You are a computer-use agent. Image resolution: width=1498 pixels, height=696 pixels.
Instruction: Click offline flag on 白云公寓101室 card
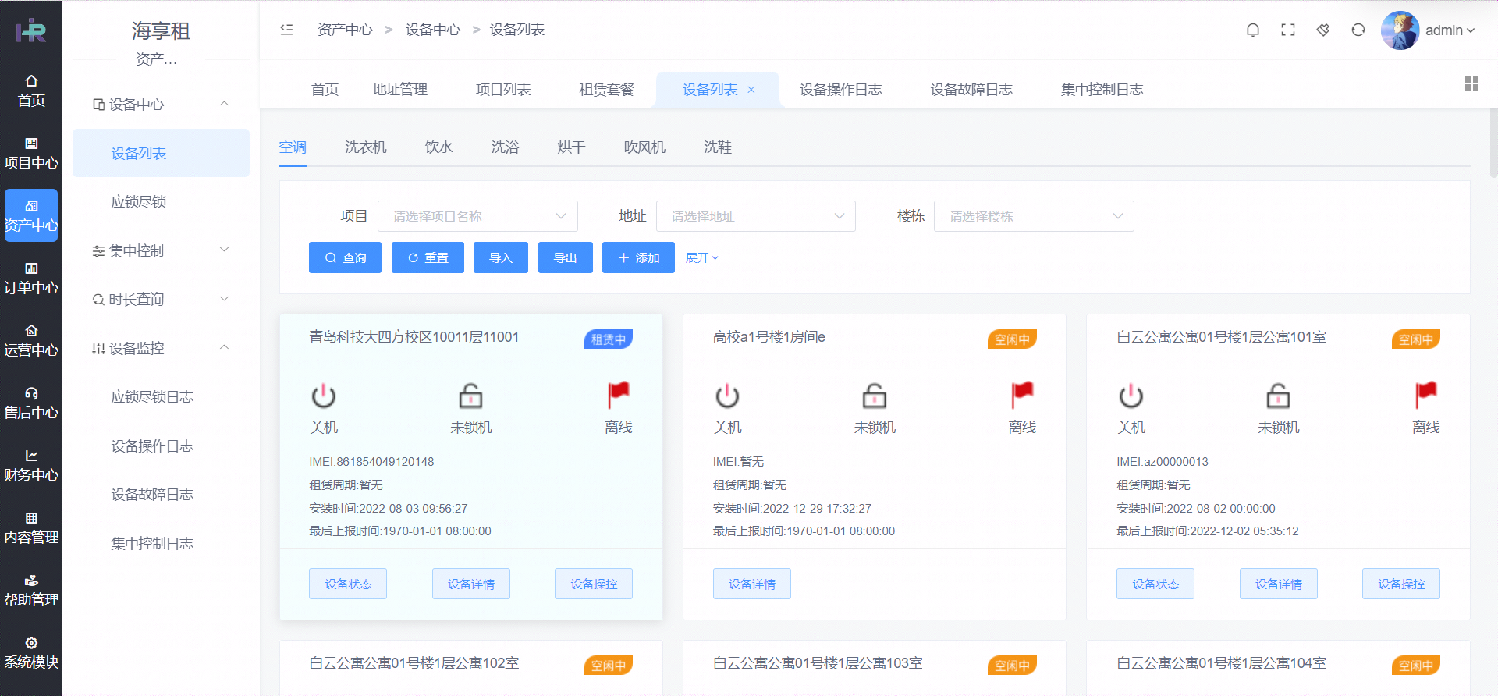[x=1426, y=395]
